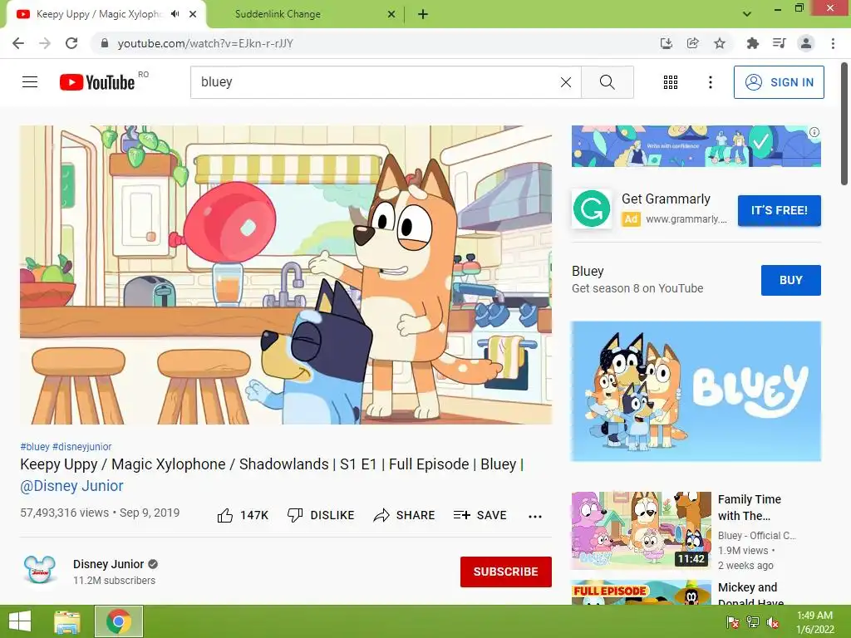Click the address bar URL
Image resolution: width=851 pixels, height=638 pixels.
205,43
